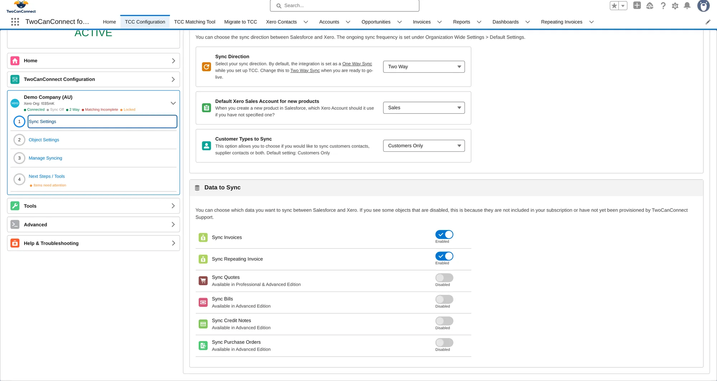Click the Customer Types to Sync icon
This screenshot has width=717, height=381.
pyautogui.click(x=206, y=146)
